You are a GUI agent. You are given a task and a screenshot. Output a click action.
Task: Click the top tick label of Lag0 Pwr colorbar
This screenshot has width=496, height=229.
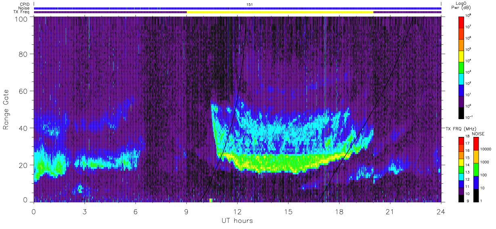469,15
